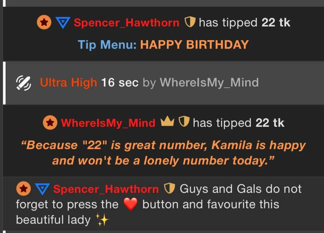Open Spencer_Hawthorn's profile from the top tip
The height and width of the screenshot is (233, 324).
pos(126,23)
